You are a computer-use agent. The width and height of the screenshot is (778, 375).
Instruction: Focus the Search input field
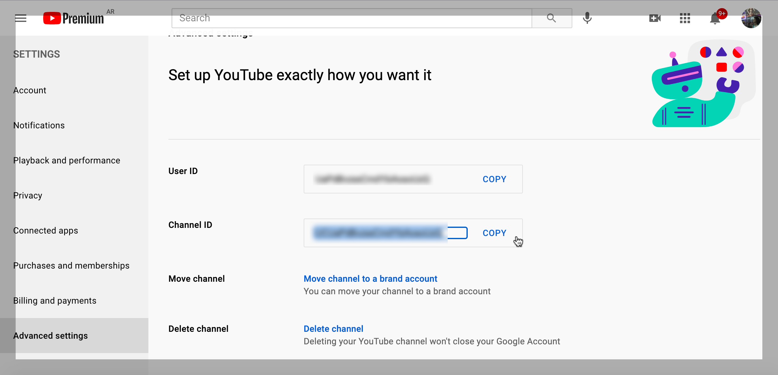352,18
